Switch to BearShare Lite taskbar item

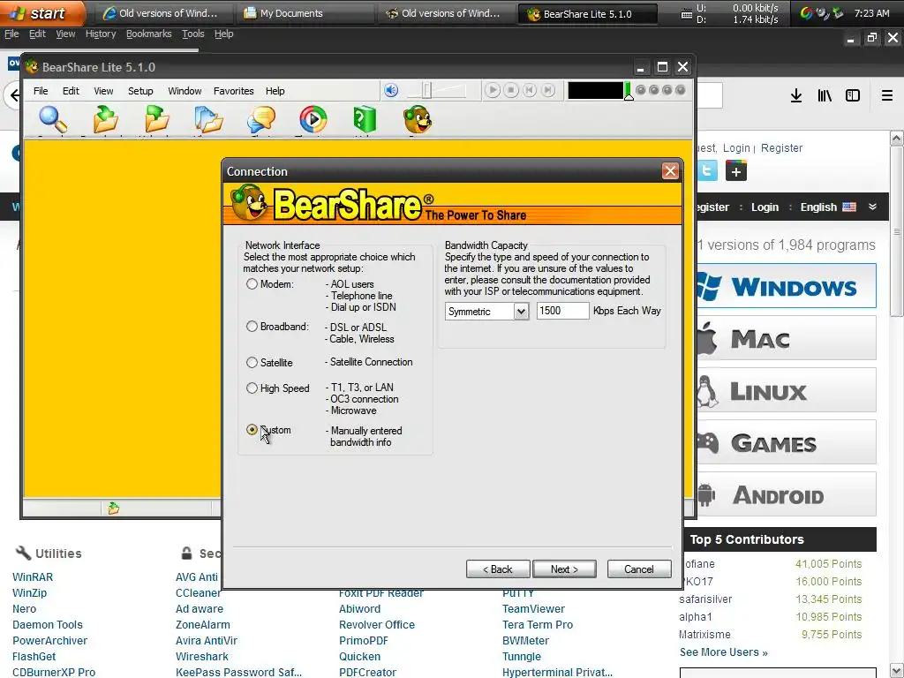pos(587,14)
